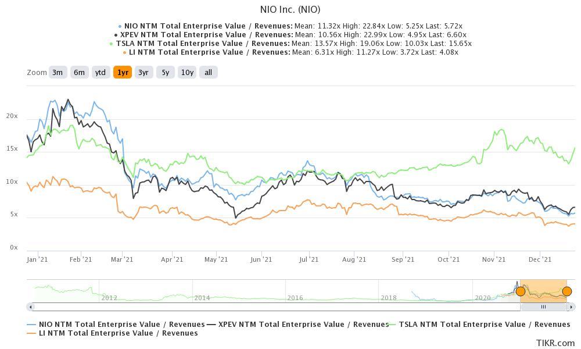Click the orange marker on the left of minimap
This screenshot has width=581, height=349.
click(521, 291)
